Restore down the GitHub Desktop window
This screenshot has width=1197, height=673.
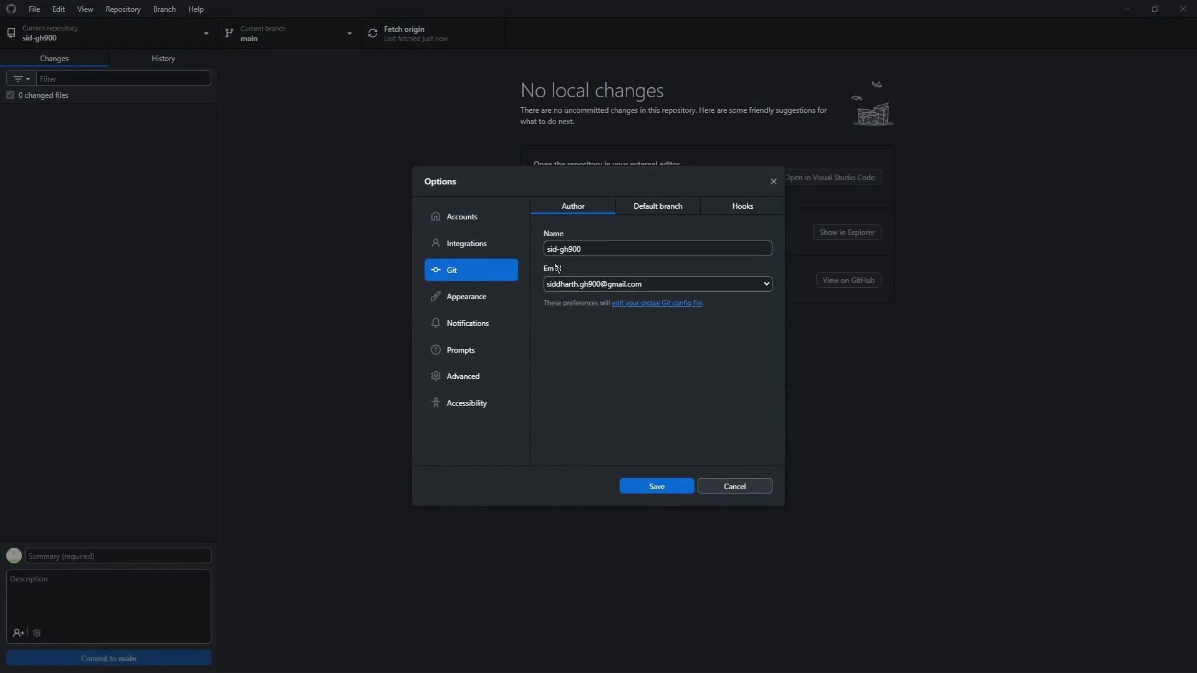tap(1155, 9)
